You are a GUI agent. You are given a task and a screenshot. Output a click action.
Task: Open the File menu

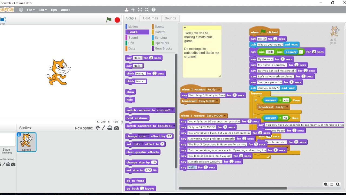31,10
